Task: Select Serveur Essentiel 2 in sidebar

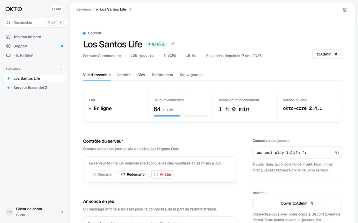Action: (35, 87)
